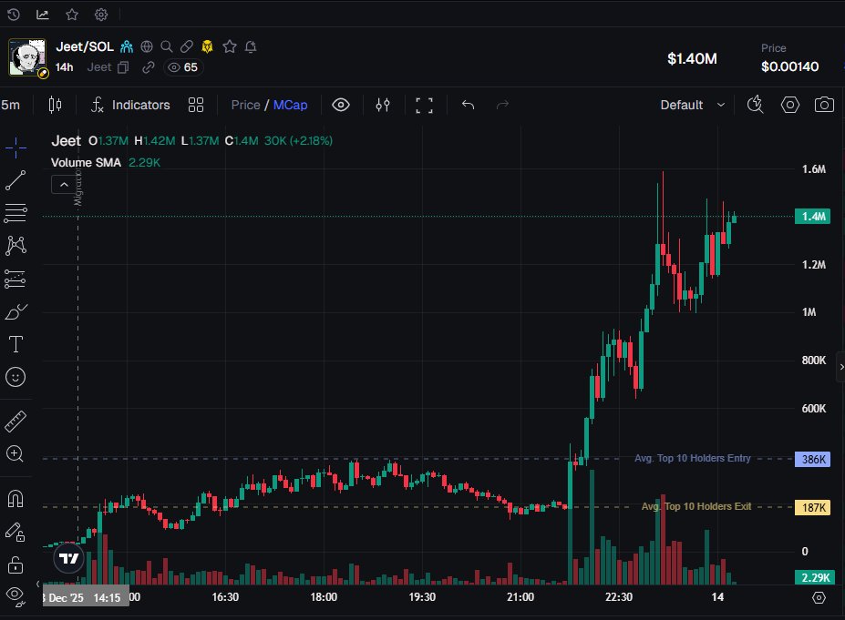Switch chart to Price view

point(245,105)
